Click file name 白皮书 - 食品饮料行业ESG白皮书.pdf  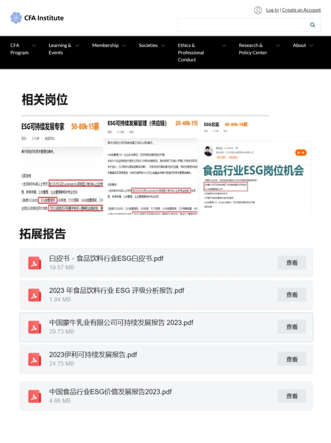(106, 258)
